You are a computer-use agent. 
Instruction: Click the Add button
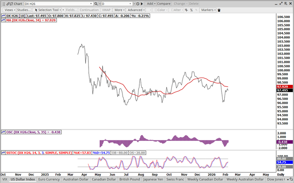pos(150,4)
